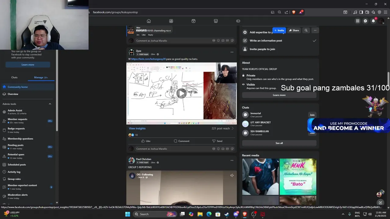
Task: Open Membership questions in admin tools
Action: [28, 139]
